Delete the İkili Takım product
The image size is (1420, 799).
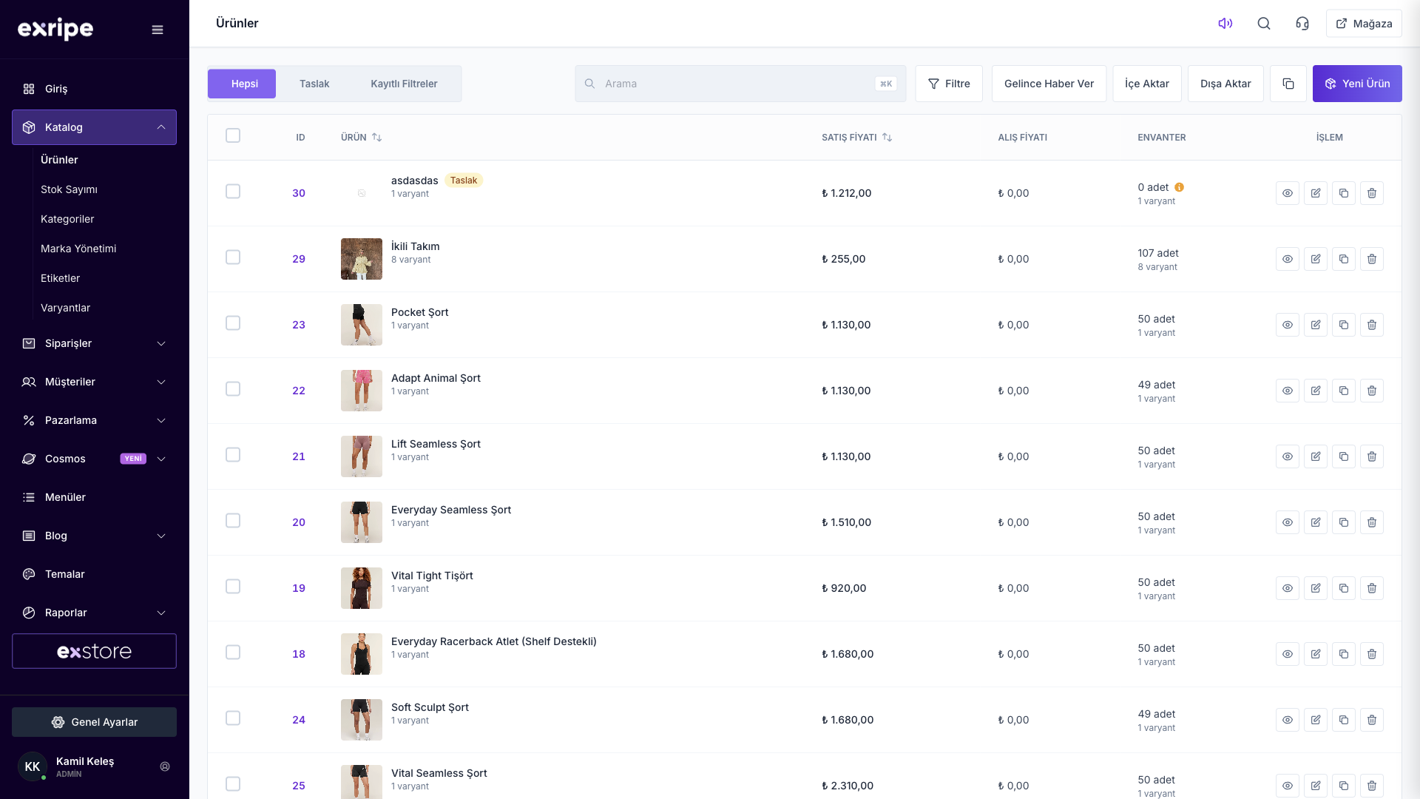click(1372, 259)
